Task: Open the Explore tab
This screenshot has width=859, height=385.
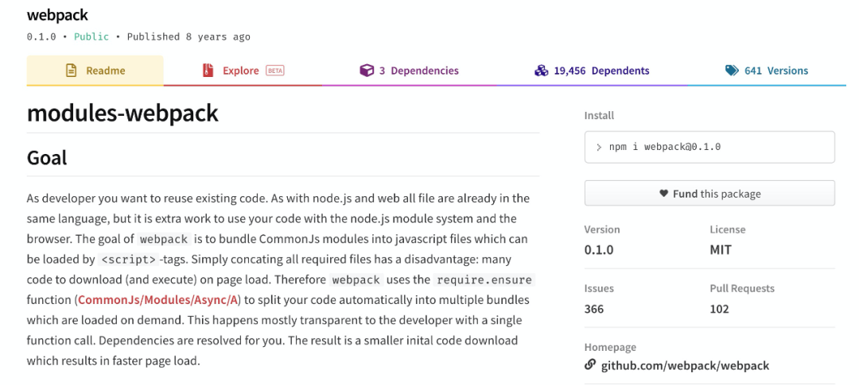Action: (x=241, y=71)
